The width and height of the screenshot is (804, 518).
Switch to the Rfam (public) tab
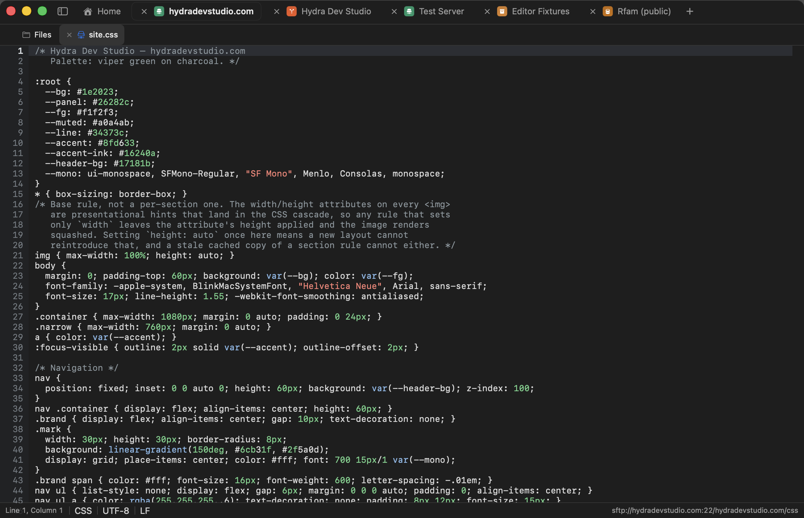[644, 11]
